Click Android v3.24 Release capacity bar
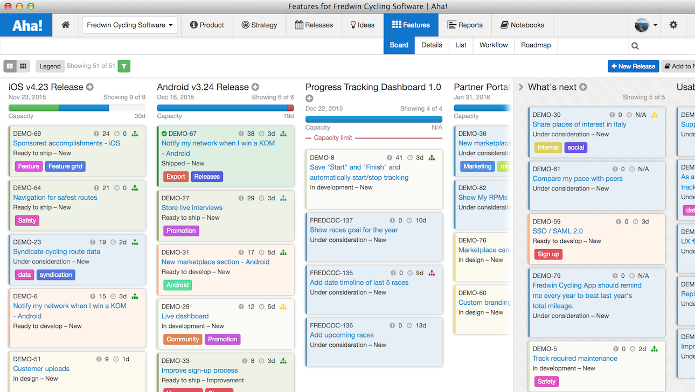 coord(225,108)
